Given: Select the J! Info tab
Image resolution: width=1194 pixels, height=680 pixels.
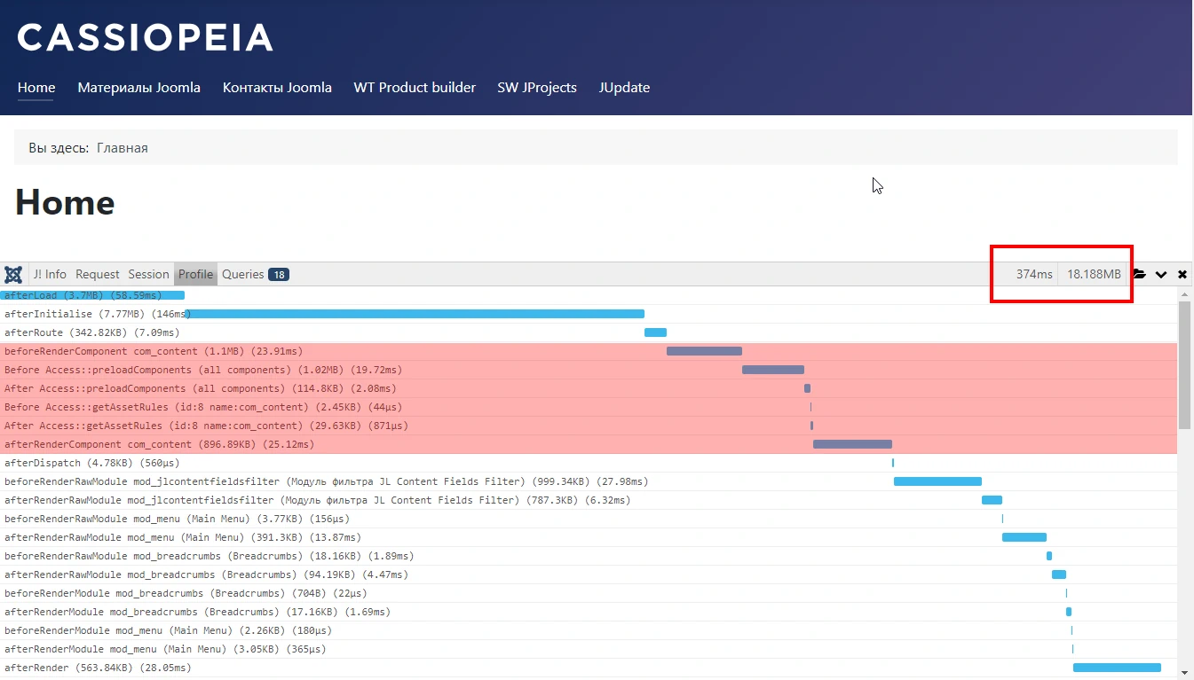Looking at the screenshot, I should [x=50, y=274].
